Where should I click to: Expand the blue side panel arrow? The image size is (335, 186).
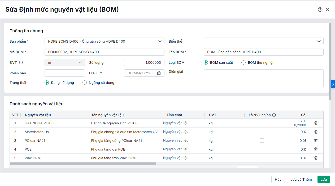333,84
